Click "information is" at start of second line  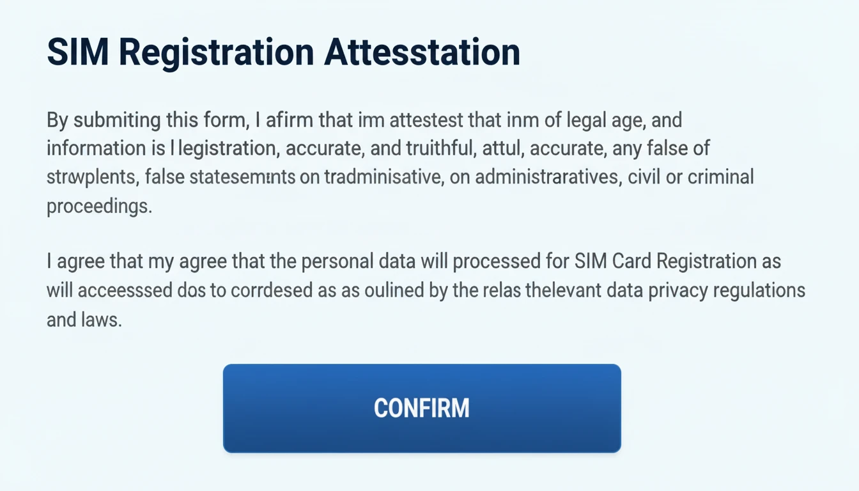click(x=105, y=148)
